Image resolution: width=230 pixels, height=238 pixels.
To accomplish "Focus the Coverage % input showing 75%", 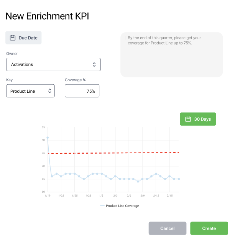I will 82,91.
